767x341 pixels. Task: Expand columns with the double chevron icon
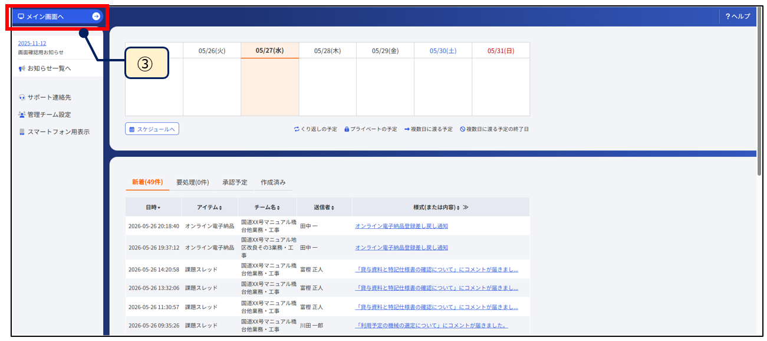click(x=466, y=207)
